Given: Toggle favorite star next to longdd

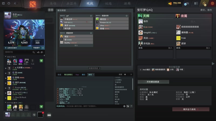Looking at the screenshot, I should pos(6,93).
